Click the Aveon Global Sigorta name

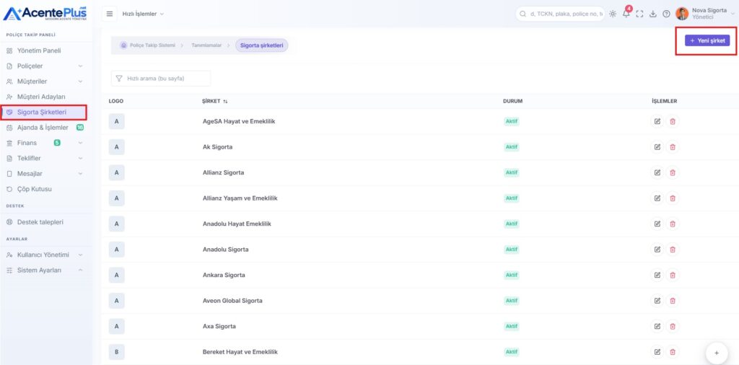point(232,301)
